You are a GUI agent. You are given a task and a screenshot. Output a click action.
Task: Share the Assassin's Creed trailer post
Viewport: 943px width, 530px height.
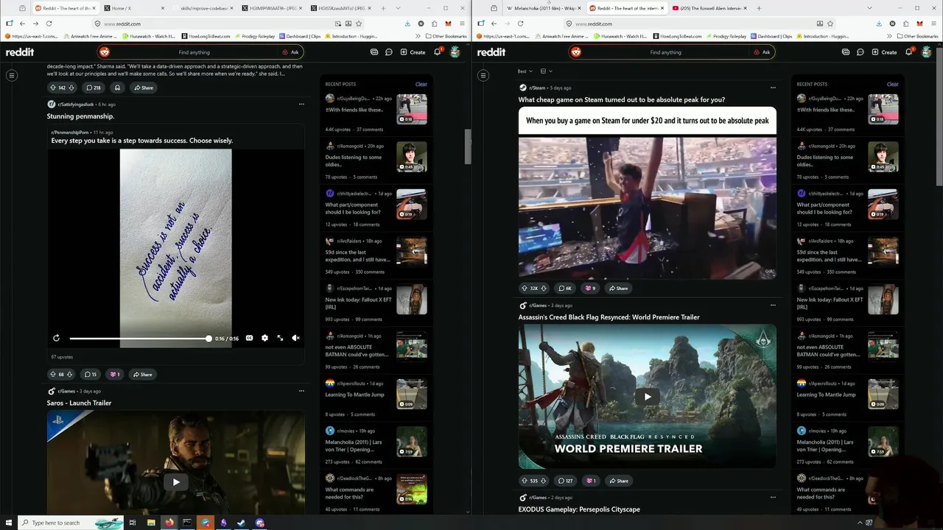coord(619,481)
